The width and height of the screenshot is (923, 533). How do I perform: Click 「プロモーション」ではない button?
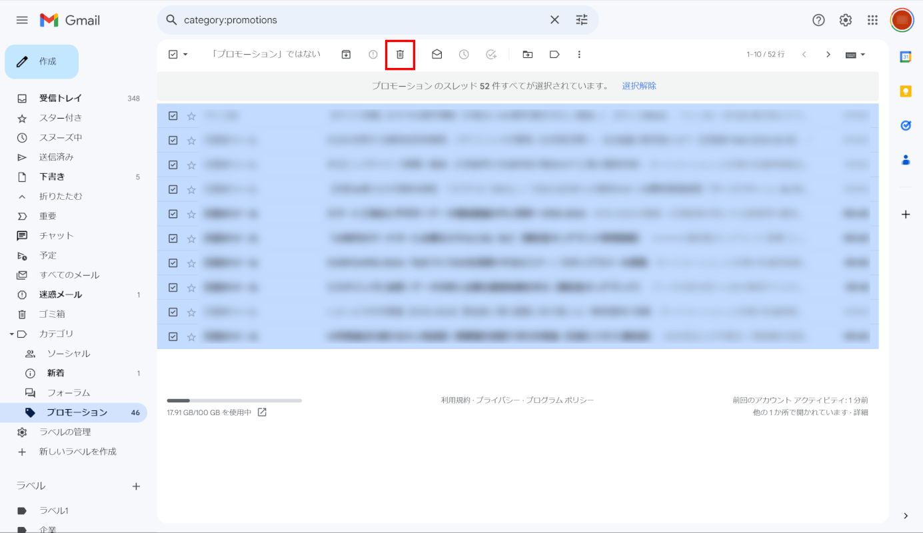266,54
